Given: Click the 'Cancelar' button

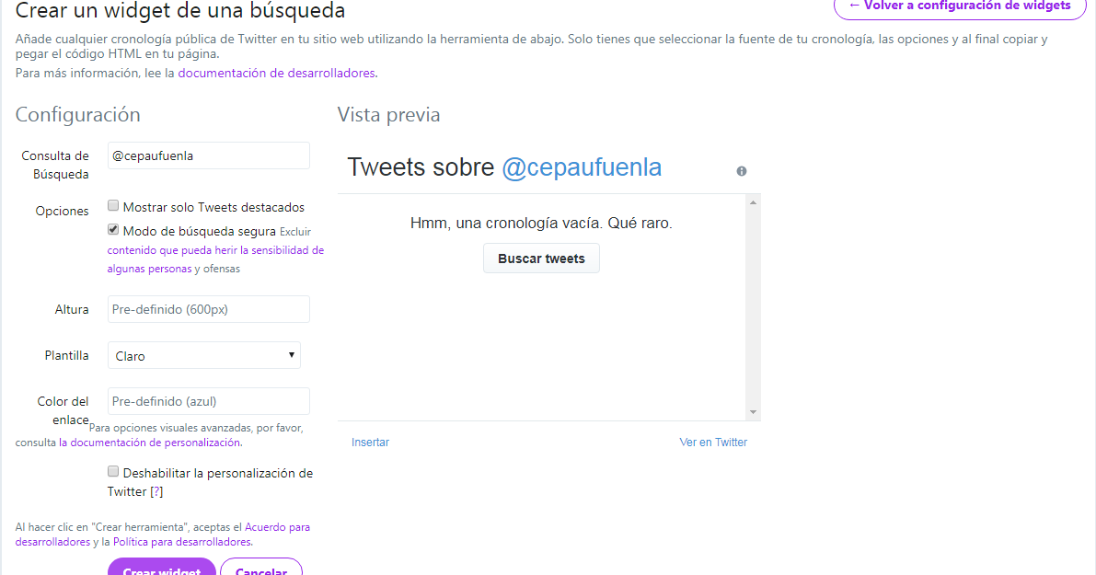Looking at the screenshot, I should [261, 570].
